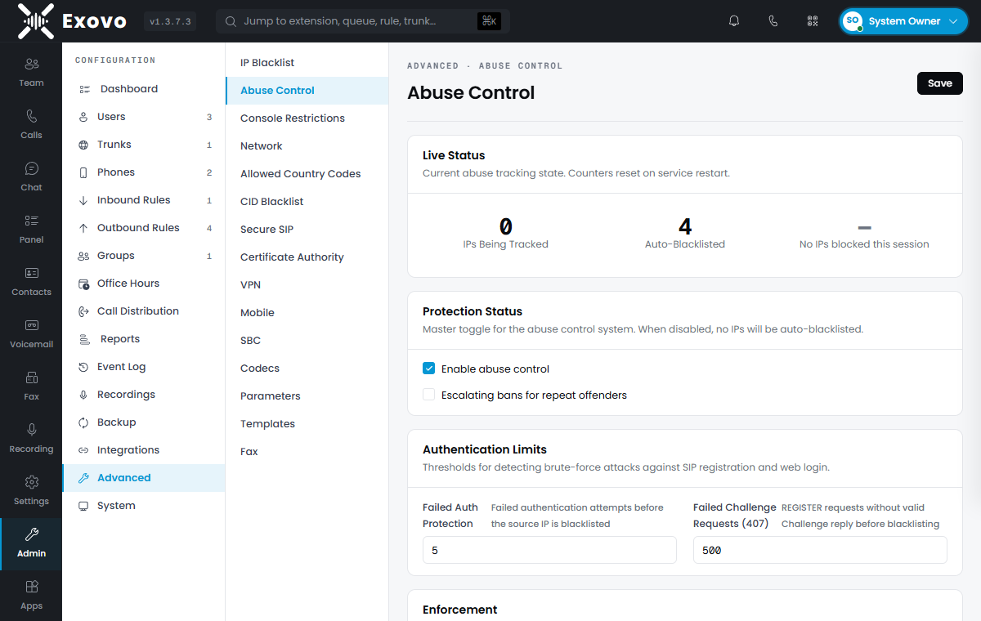Enable escalating bans for repeat offenders
Image resolution: width=981 pixels, height=621 pixels.
pos(428,395)
